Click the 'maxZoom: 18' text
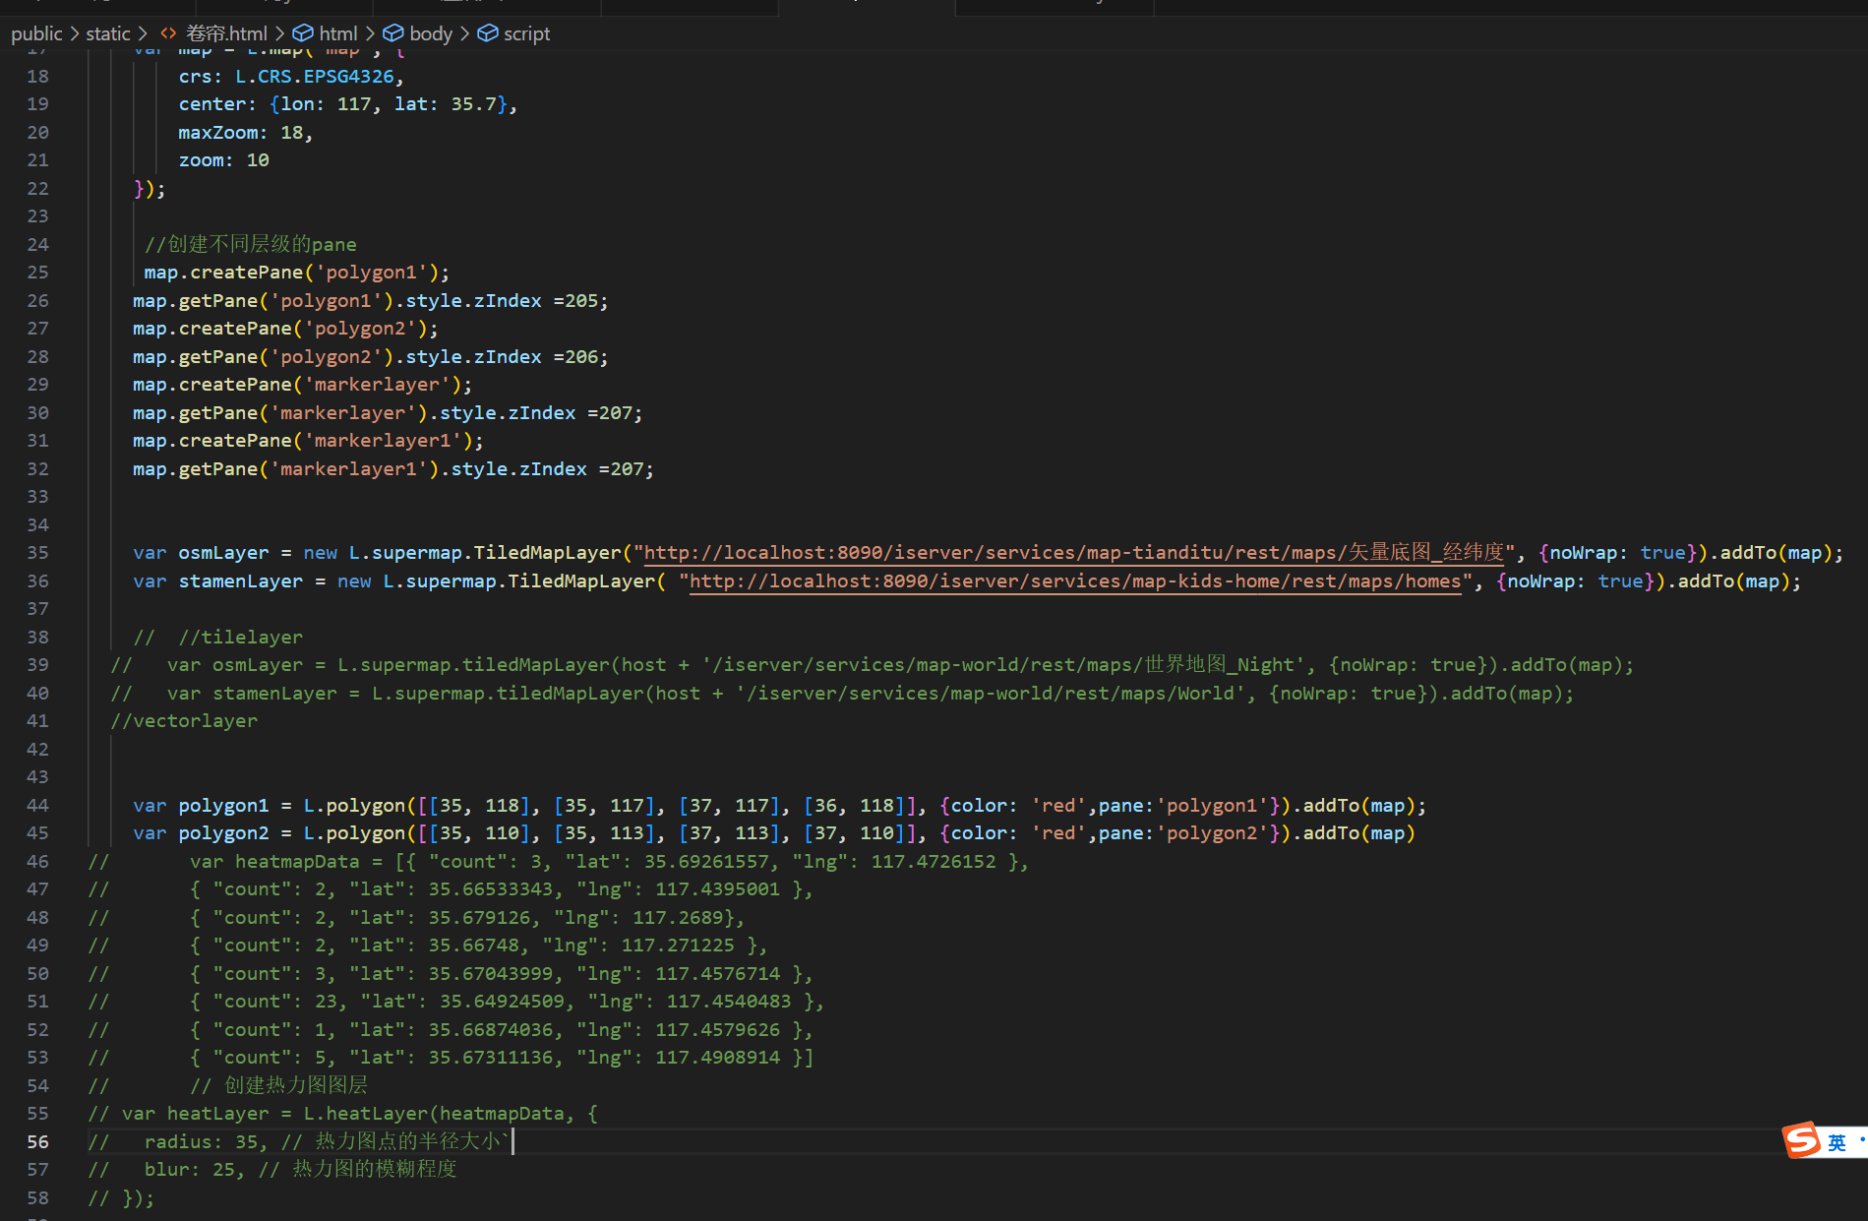The image size is (1868, 1221). click(241, 132)
